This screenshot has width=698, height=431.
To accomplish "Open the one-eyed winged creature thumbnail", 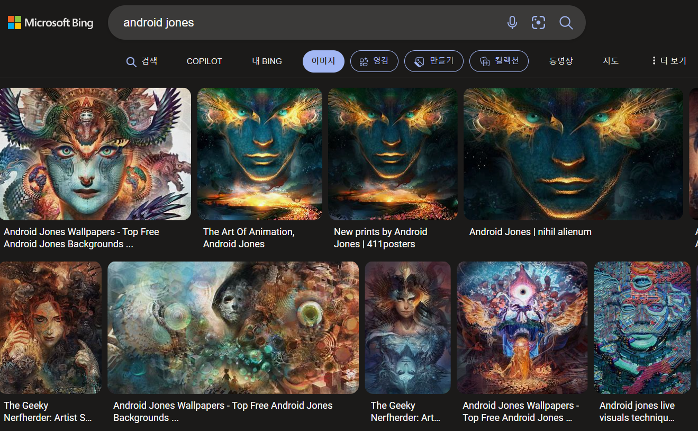I will point(522,328).
